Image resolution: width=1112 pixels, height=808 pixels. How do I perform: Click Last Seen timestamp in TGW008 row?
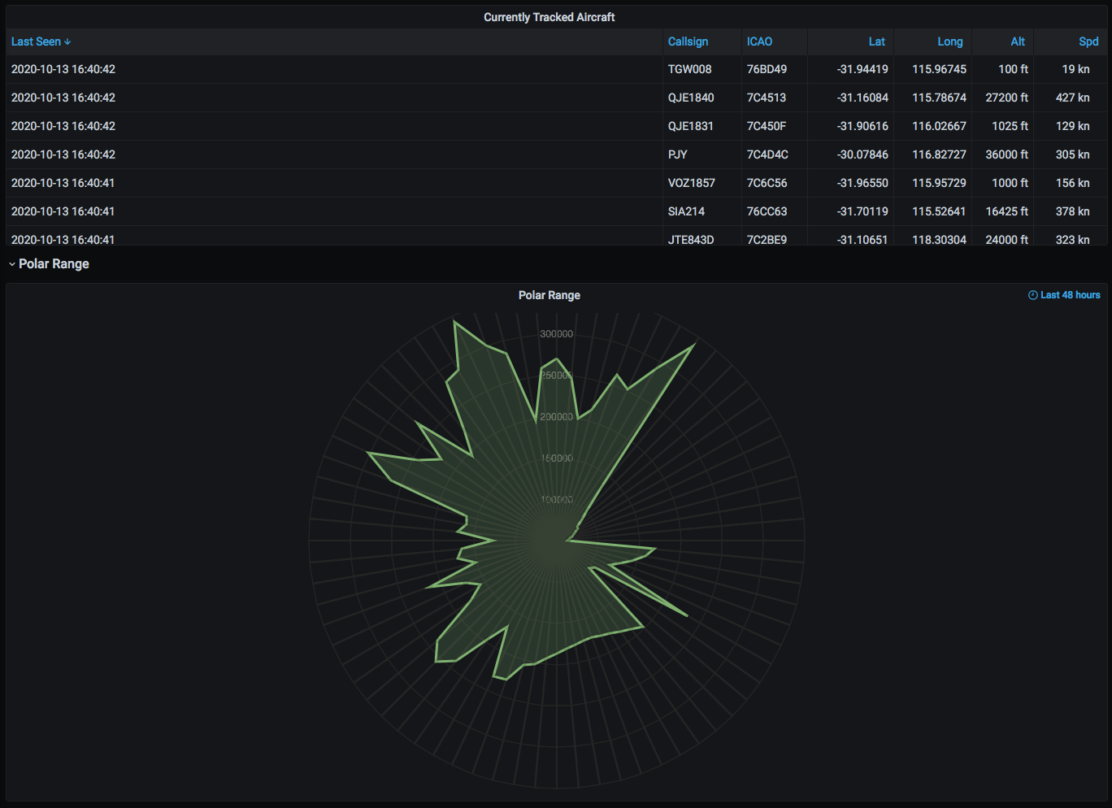(x=63, y=69)
